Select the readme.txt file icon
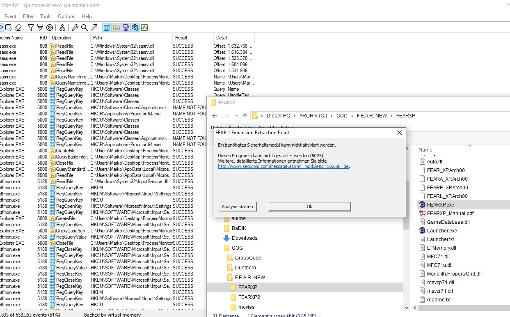The image size is (510, 317). coord(422,299)
